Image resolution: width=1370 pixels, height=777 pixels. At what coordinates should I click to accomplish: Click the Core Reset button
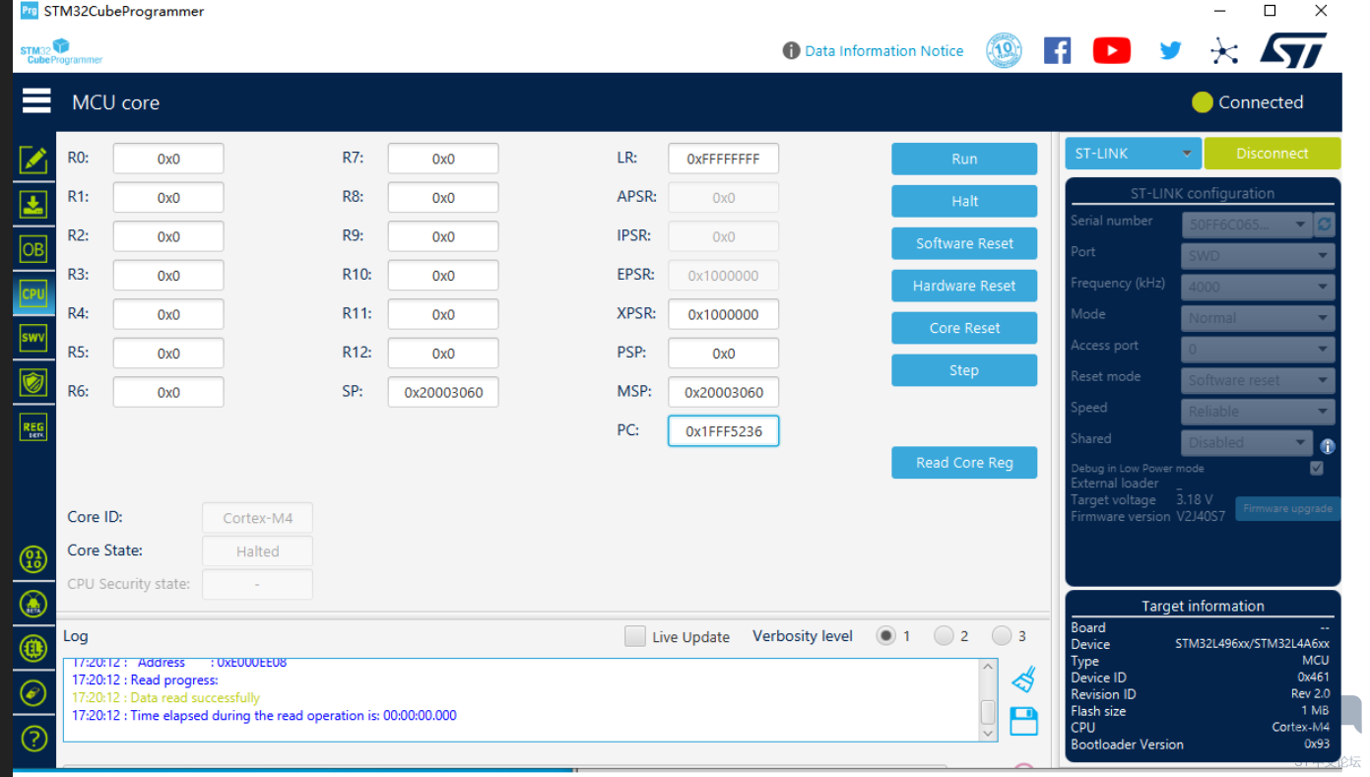(x=964, y=328)
